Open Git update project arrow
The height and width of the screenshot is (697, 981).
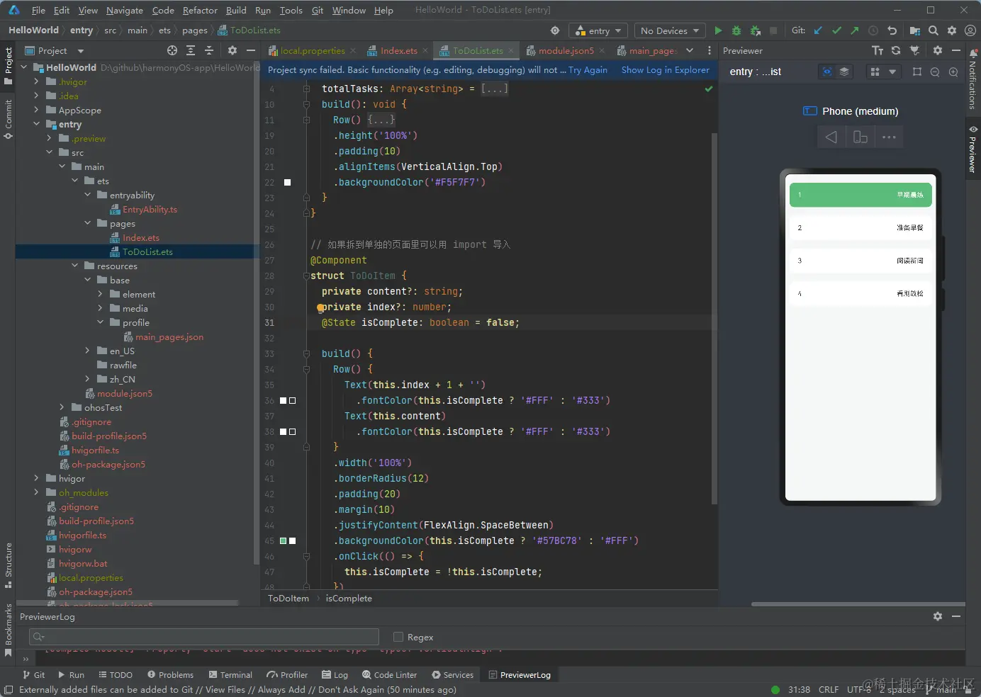click(x=818, y=30)
